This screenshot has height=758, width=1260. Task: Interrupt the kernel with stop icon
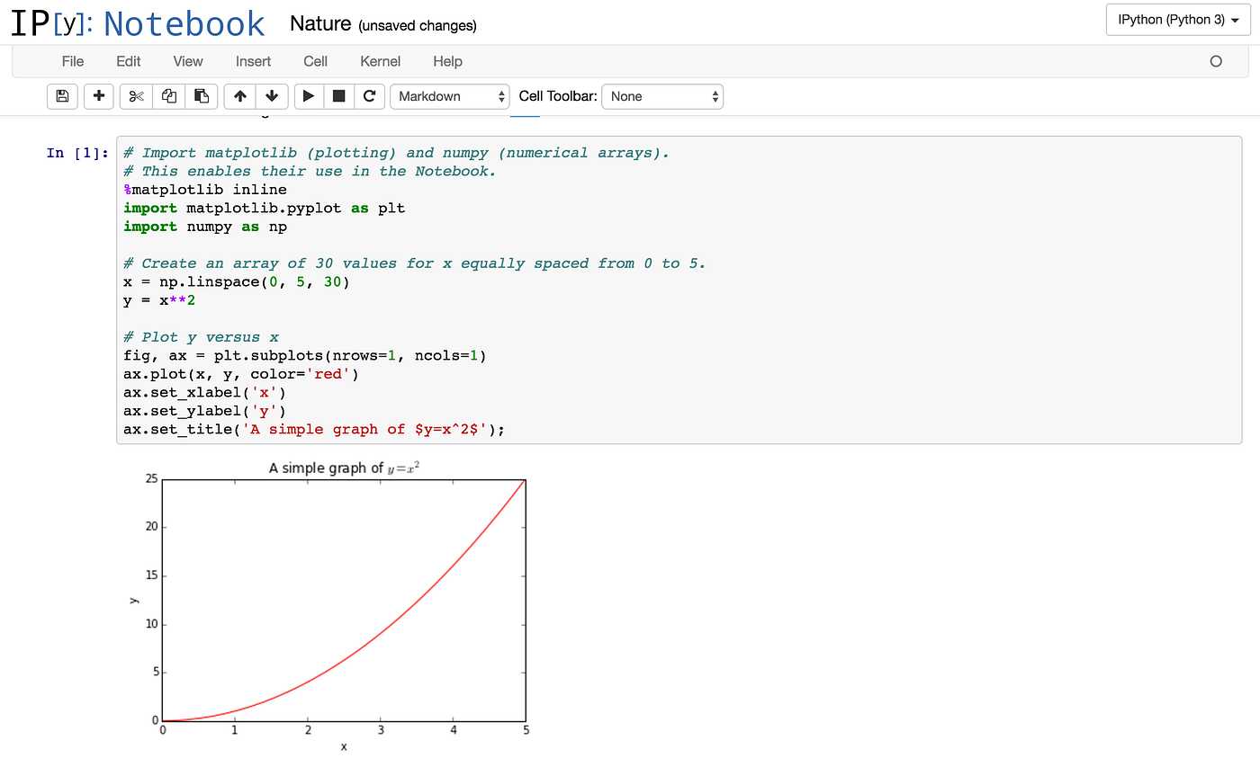click(x=339, y=96)
